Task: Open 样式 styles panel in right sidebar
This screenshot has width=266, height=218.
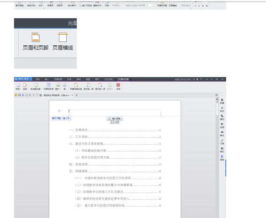Action: [222, 109]
